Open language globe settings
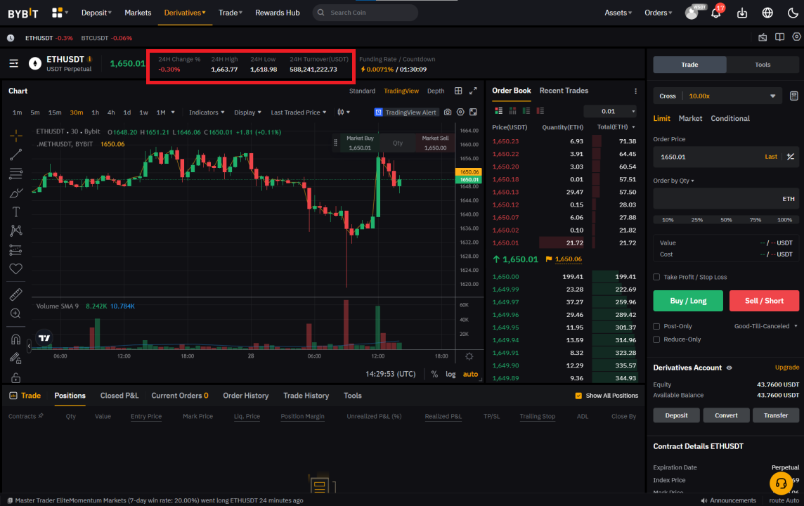The height and width of the screenshot is (506, 804). tap(767, 13)
